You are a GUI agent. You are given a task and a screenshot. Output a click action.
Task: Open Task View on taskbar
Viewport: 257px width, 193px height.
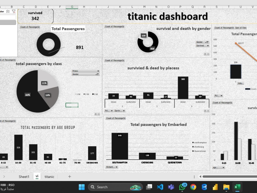(x=149, y=187)
